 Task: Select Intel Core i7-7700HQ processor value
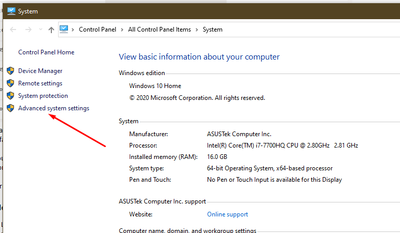click(283, 145)
